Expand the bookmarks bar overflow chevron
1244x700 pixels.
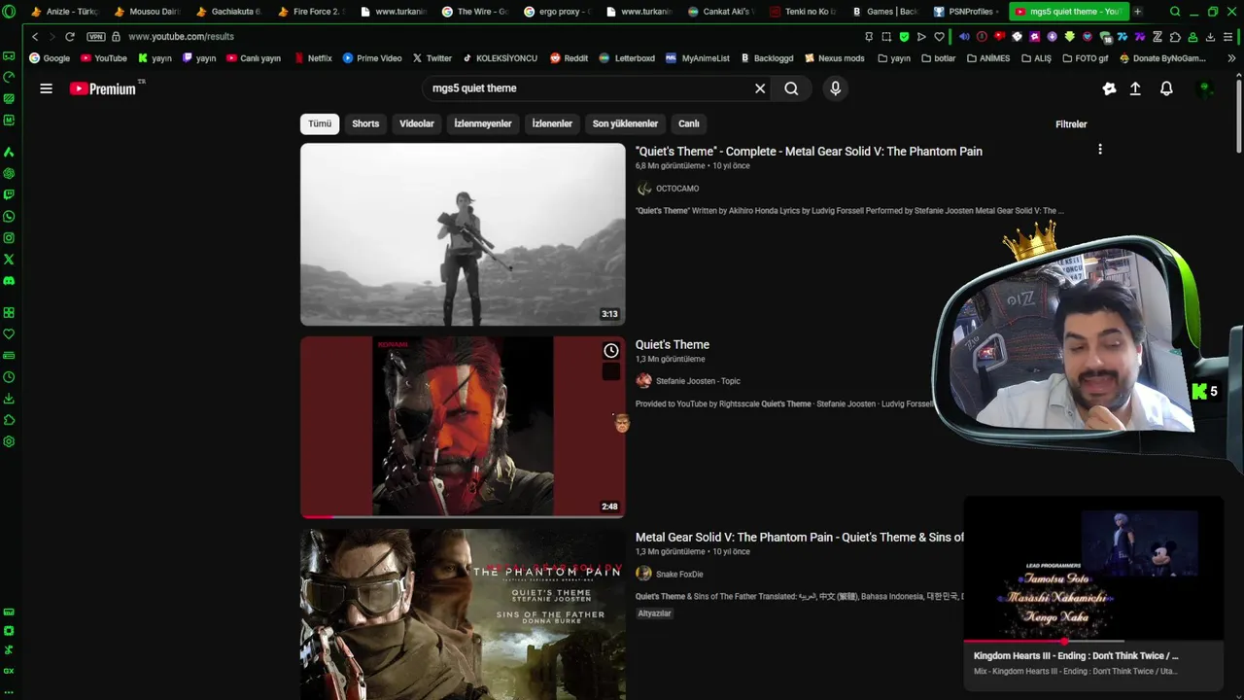(1231, 58)
